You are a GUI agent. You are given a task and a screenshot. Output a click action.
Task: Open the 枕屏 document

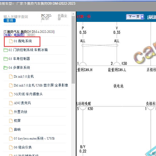(17, 121)
